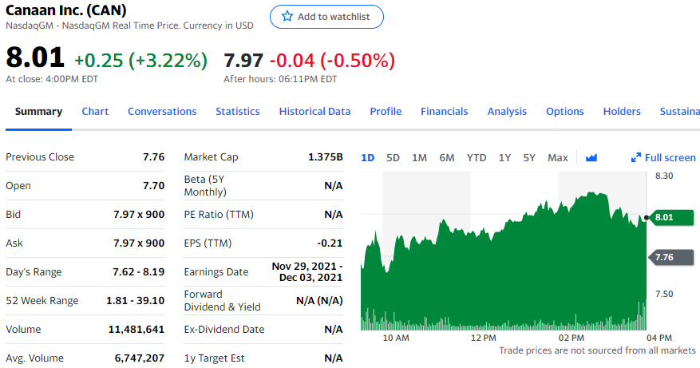Viewport: 700px width, 368px height.
Task: Show the Max chart range
Action: 558,157
